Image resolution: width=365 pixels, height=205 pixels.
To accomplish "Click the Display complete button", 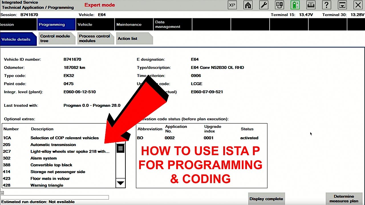I will 266,199.
